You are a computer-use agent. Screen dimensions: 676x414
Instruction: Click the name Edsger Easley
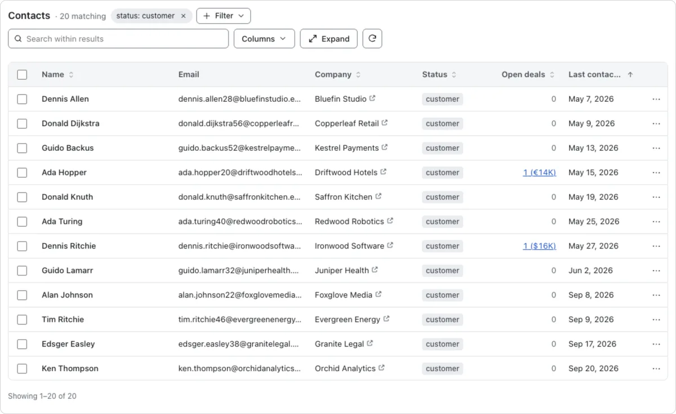pyautogui.click(x=68, y=344)
